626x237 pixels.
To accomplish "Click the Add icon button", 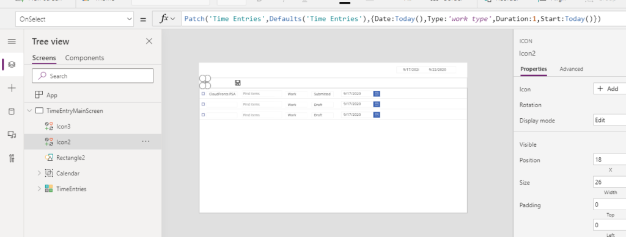I will pos(609,89).
